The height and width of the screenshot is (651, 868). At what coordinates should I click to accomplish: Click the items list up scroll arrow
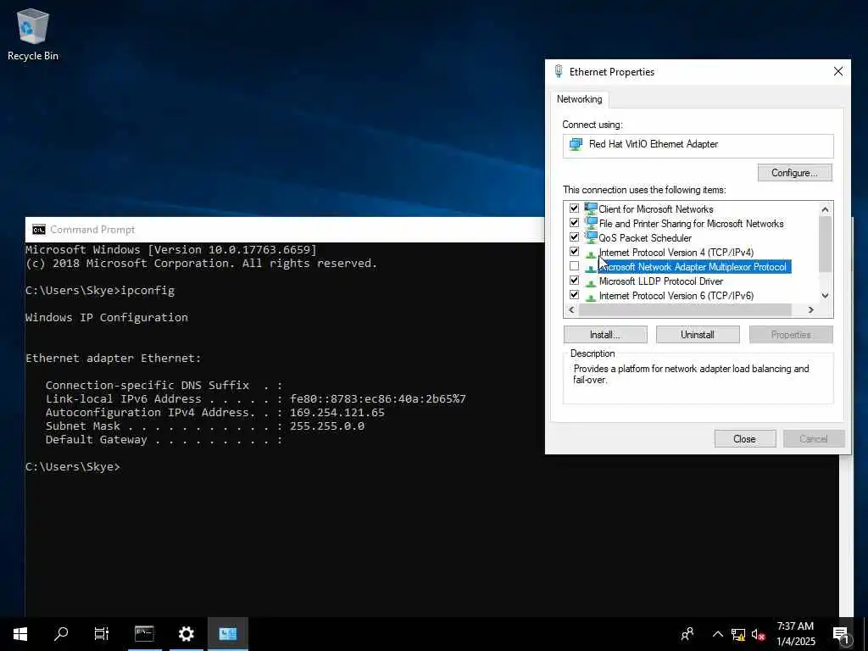825,209
